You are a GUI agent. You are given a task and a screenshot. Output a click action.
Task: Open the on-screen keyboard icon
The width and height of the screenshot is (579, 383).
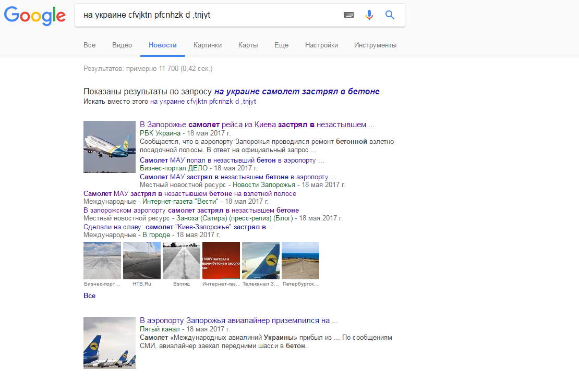coord(348,15)
